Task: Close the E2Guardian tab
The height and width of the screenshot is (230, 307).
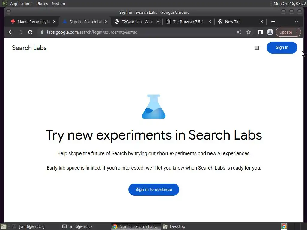Action: click(x=158, y=22)
